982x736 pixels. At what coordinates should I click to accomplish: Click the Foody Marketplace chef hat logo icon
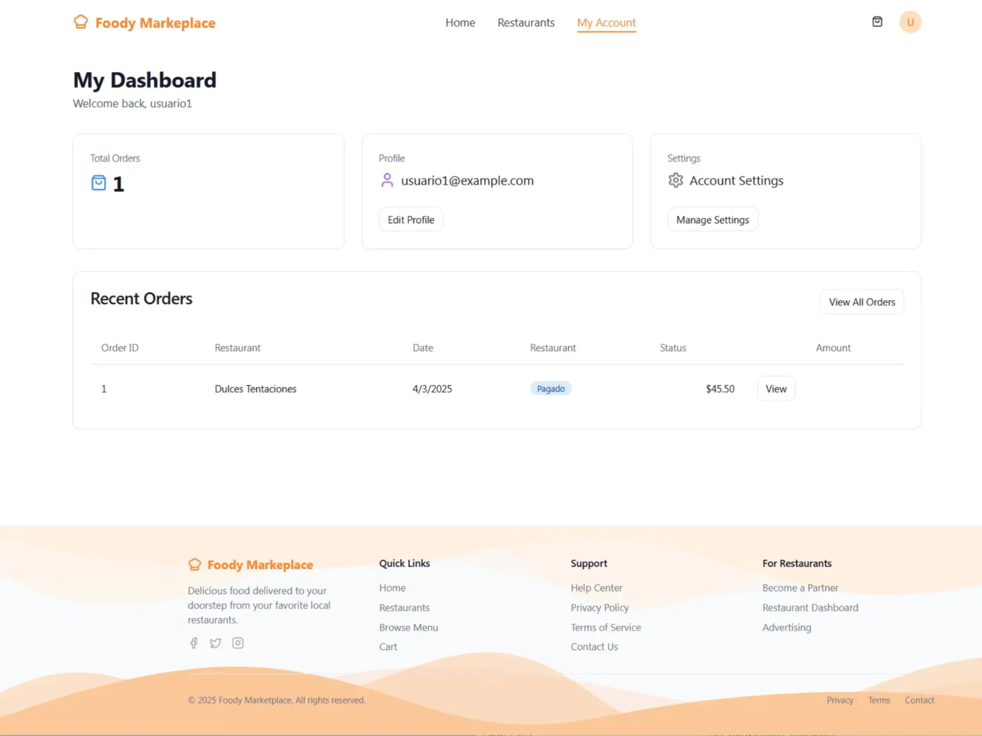(x=81, y=21)
